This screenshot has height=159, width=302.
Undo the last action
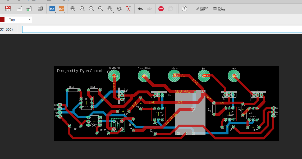140,9
